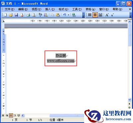Maximize the Microsoft Word window
133x123 pixels.
tap(124, 4)
